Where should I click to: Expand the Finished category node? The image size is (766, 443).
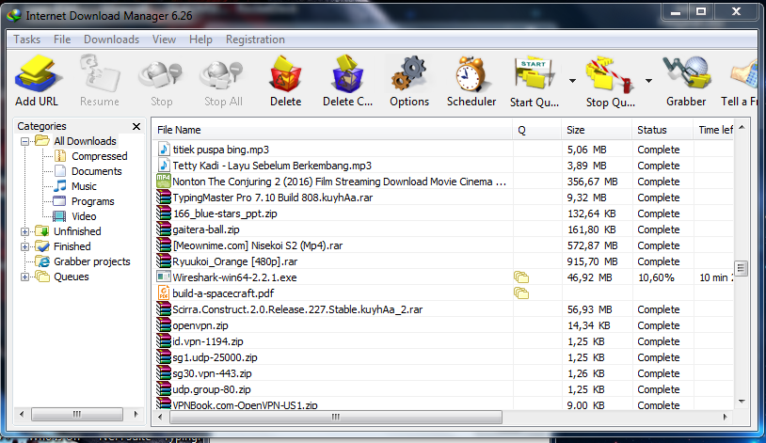tap(24, 246)
